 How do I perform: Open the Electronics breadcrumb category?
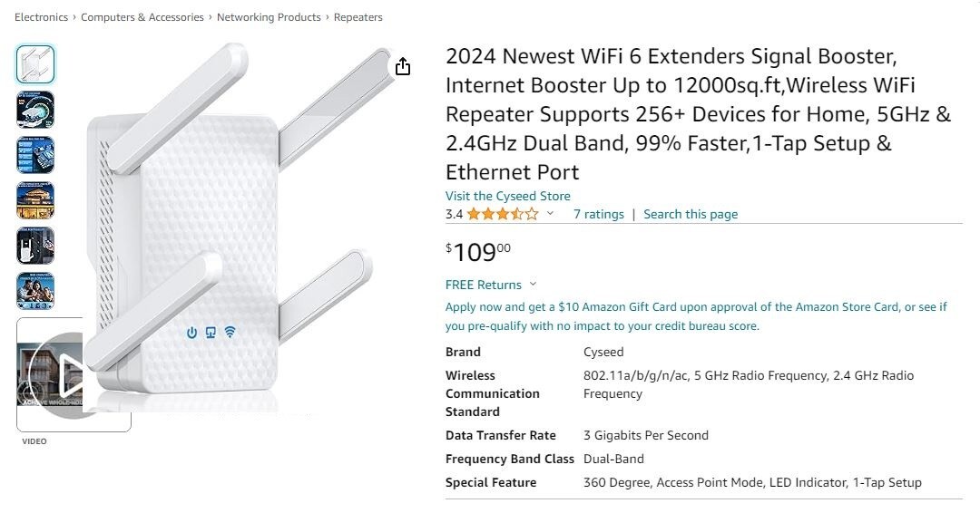coord(41,17)
